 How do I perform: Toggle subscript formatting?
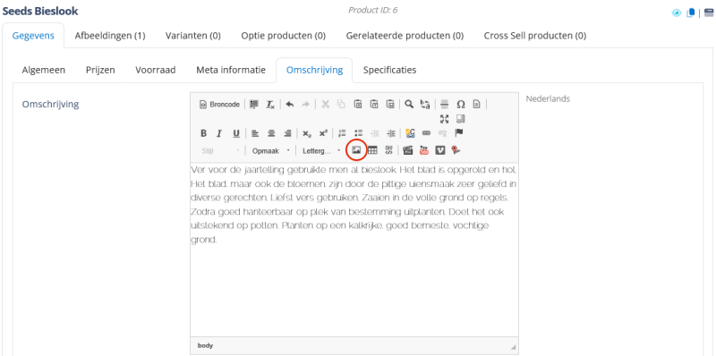pyautogui.click(x=307, y=133)
